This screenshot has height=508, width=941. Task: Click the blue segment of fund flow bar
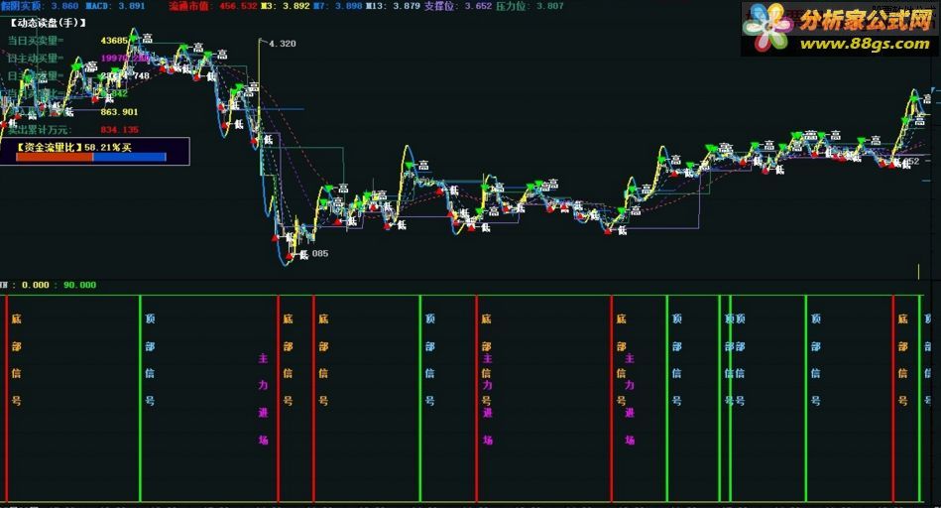[x=130, y=157]
